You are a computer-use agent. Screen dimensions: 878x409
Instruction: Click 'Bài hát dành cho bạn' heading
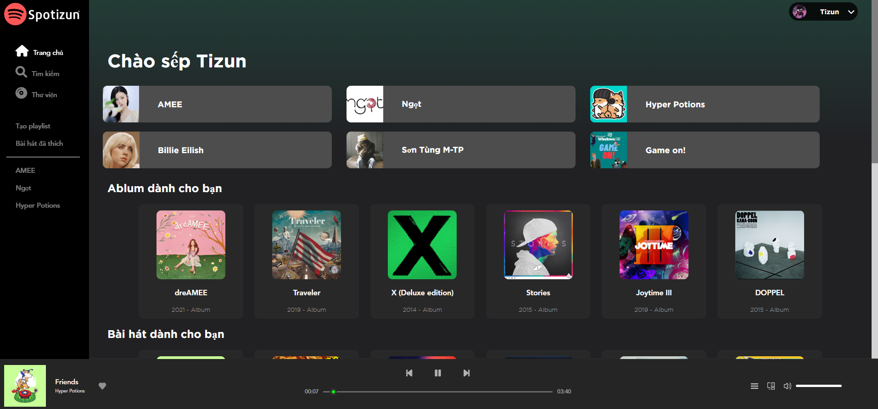pos(166,334)
